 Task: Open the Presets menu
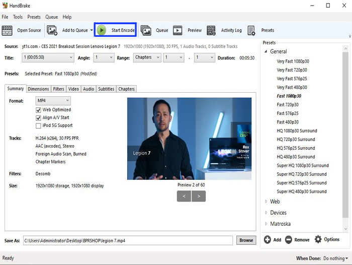pos(34,17)
